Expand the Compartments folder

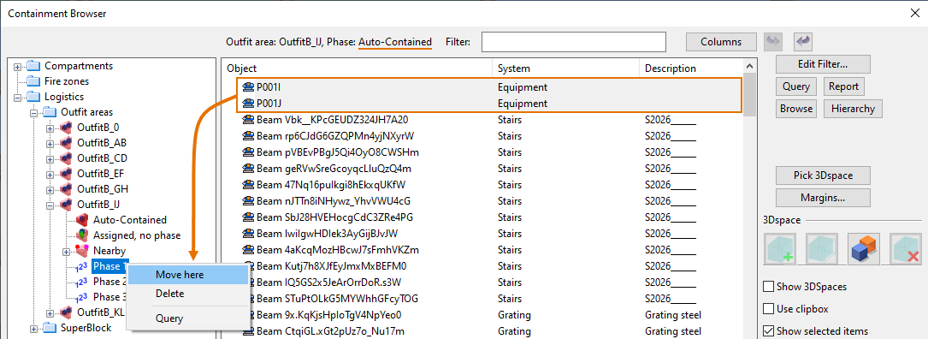pos(18,66)
